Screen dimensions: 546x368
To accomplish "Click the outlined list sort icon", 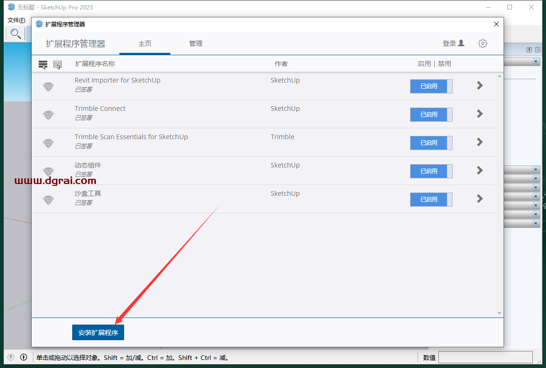I will (58, 65).
